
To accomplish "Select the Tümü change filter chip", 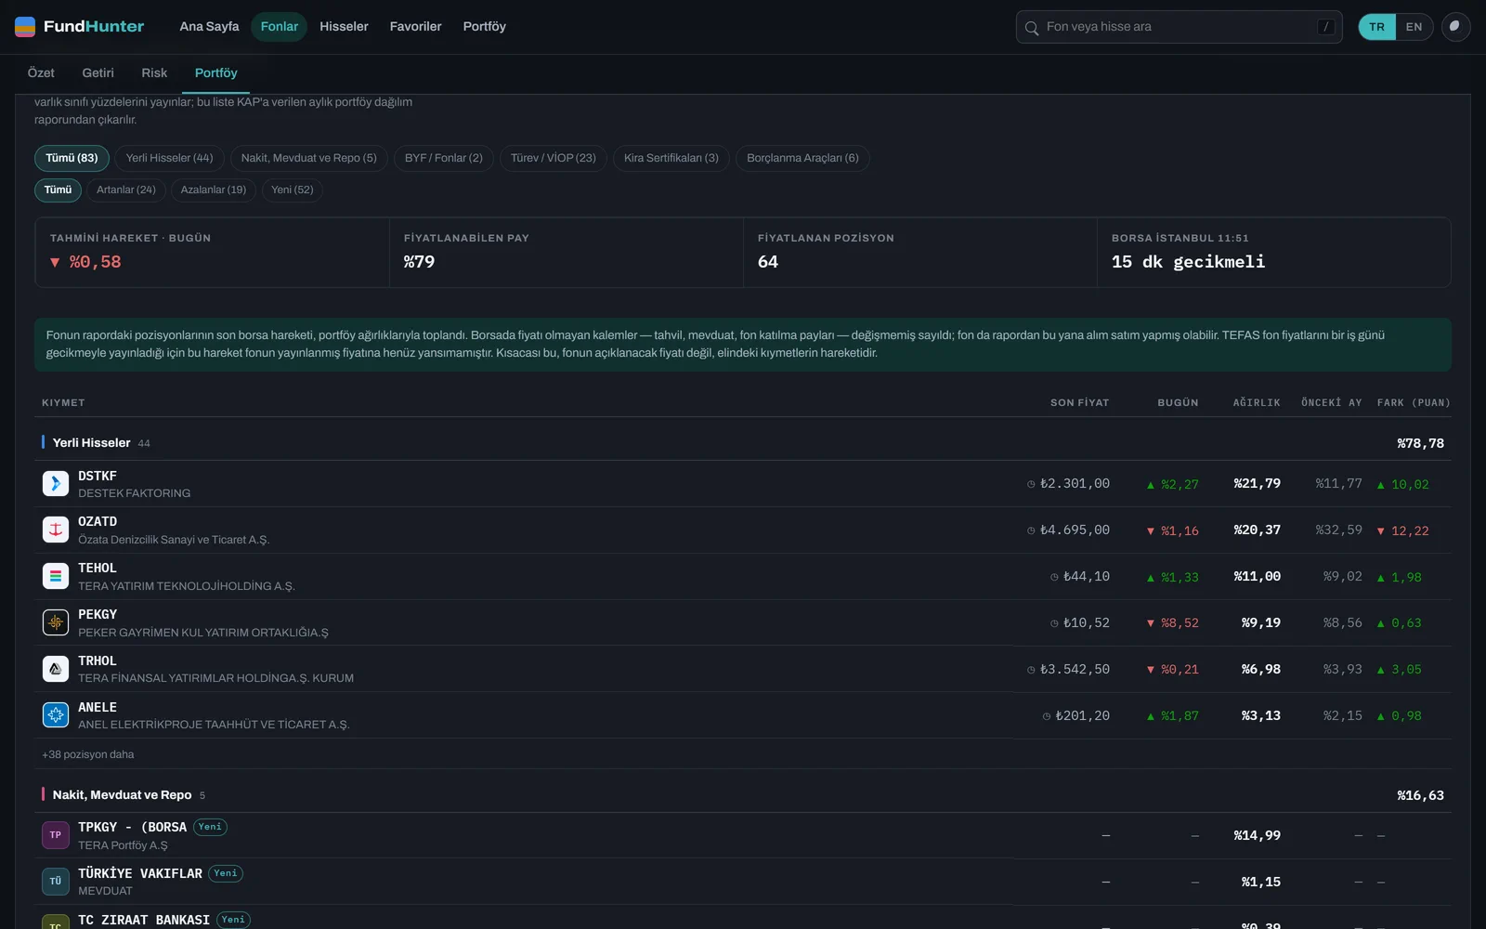I will [x=58, y=190].
